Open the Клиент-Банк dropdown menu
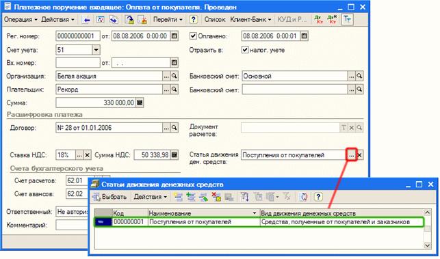The width and height of the screenshot is (440, 259). pyautogui.click(x=250, y=20)
